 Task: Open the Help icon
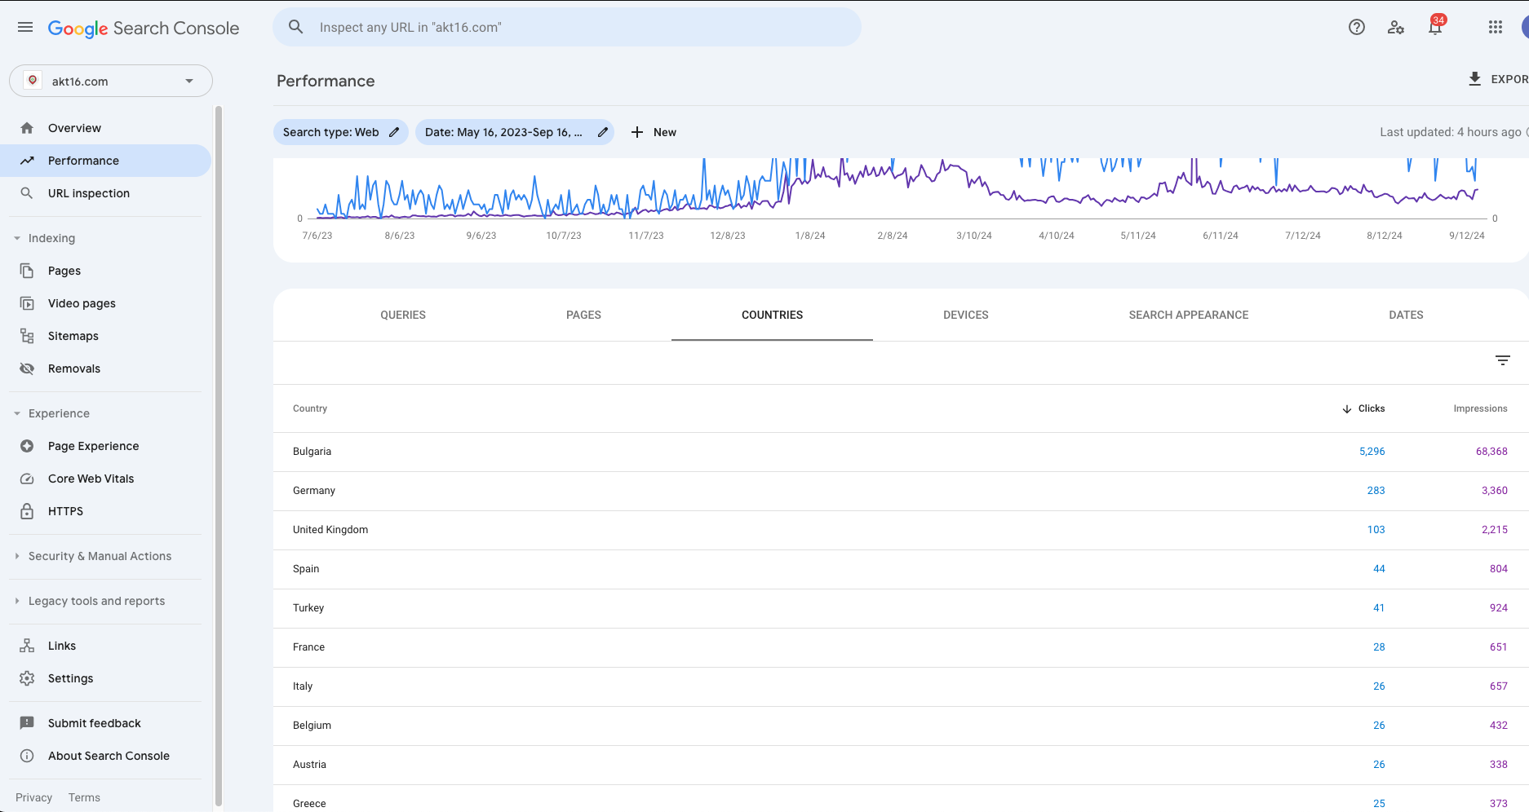tap(1357, 28)
